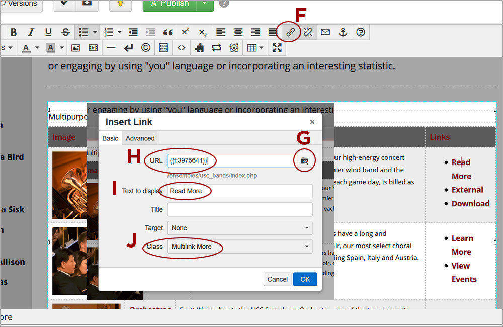Confirm the link with the OK button

pos(305,279)
